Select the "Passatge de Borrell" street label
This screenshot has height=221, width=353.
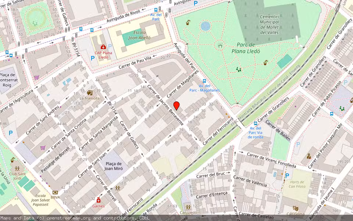click(56, 159)
